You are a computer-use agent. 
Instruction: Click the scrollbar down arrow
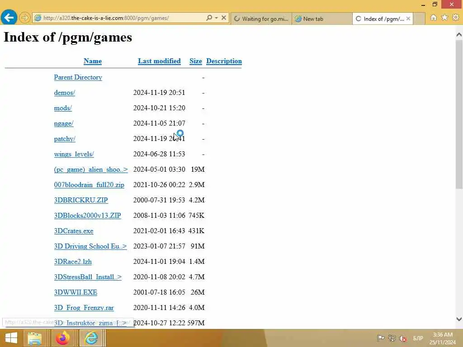(x=459, y=319)
